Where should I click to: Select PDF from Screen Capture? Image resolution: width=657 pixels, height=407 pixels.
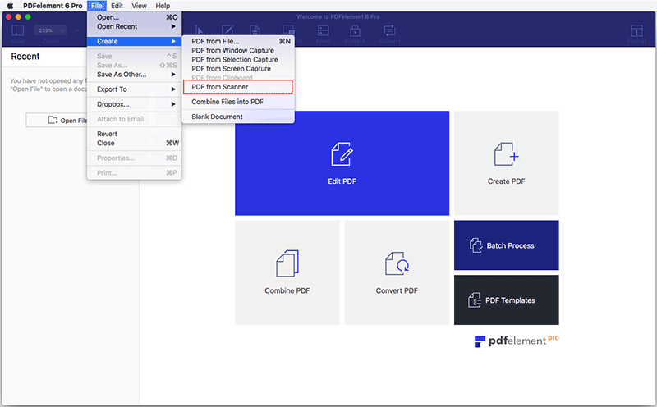tap(238, 69)
